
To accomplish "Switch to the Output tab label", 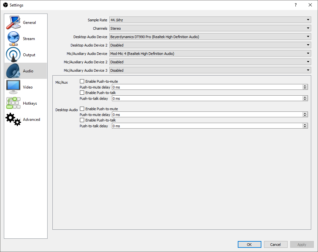I will [x=29, y=55].
